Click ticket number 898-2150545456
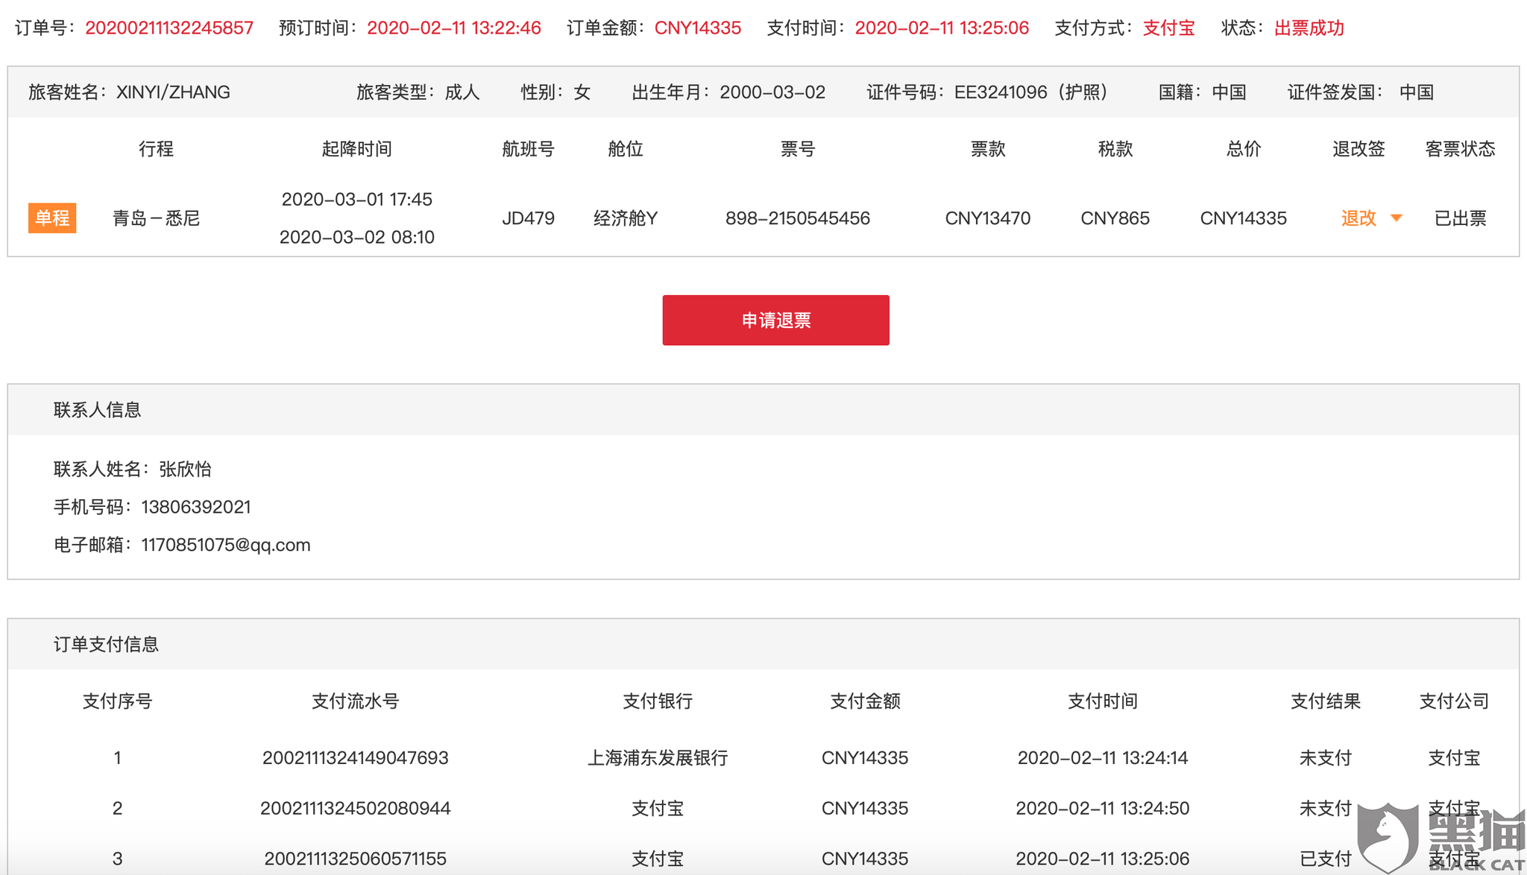Screen dimensions: 1527x875 (798, 218)
